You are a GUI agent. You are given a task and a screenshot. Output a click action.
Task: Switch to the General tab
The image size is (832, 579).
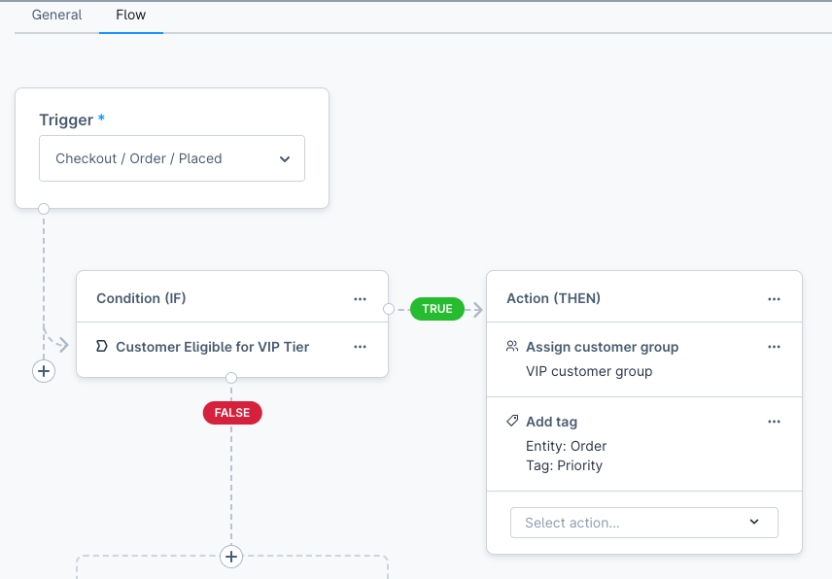(x=56, y=16)
